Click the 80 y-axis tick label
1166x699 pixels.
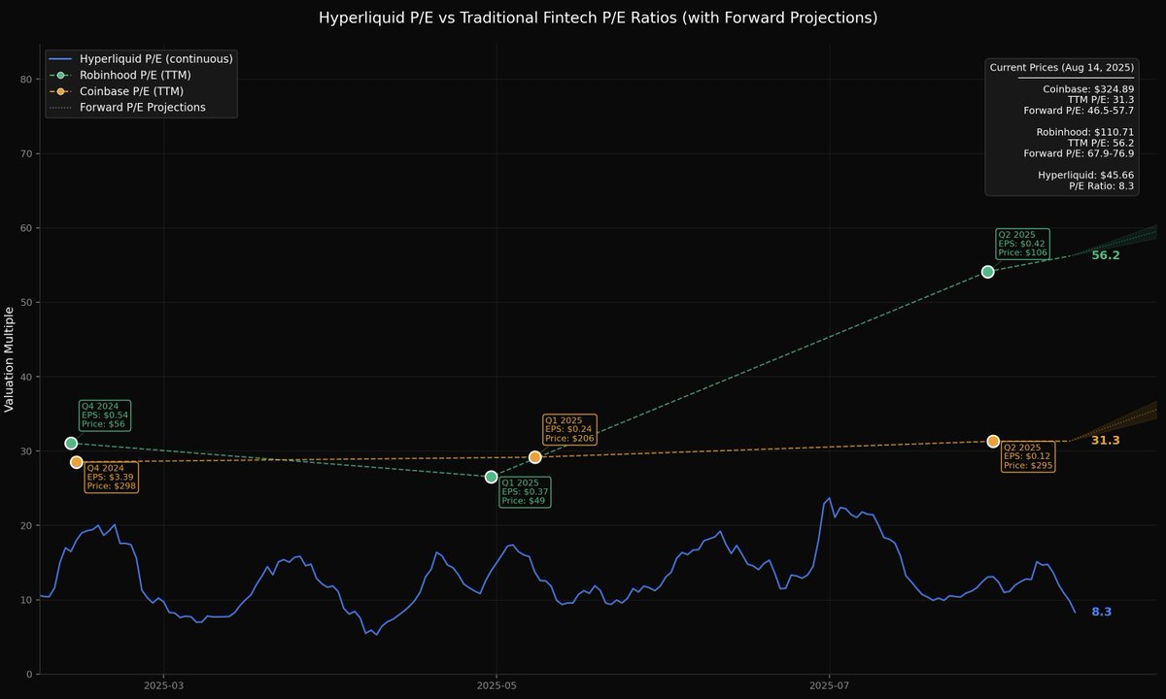(26, 79)
